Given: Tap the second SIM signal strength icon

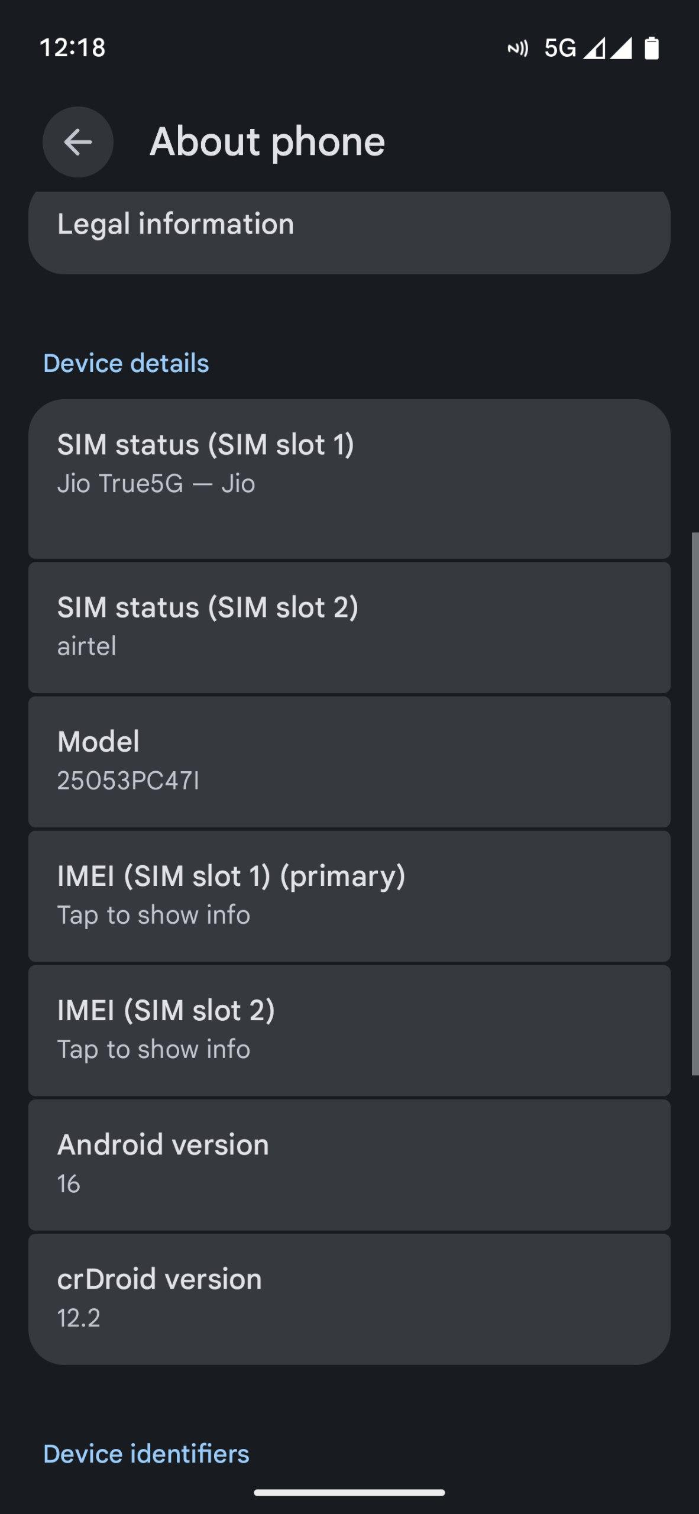Looking at the screenshot, I should [x=621, y=48].
